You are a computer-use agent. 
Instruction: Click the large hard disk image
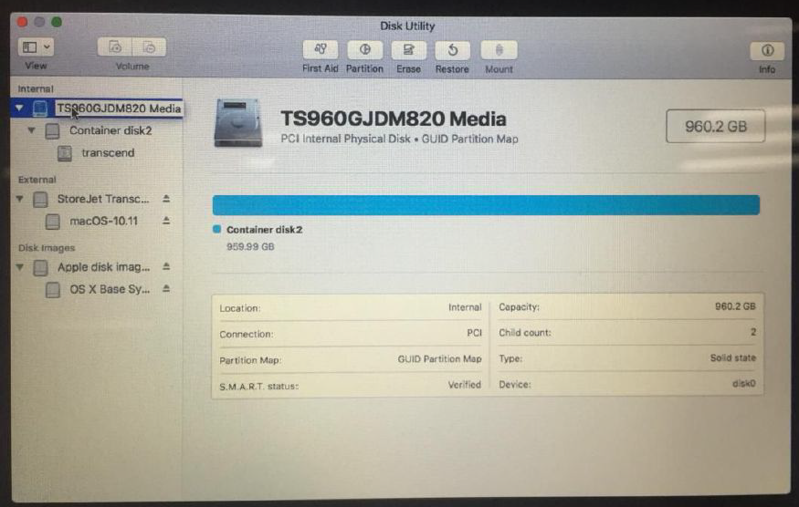238,123
